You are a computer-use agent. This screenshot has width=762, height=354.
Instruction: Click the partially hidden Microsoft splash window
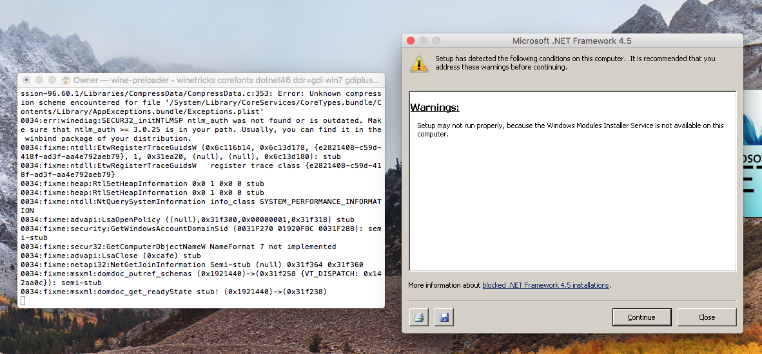(x=752, y=153)
